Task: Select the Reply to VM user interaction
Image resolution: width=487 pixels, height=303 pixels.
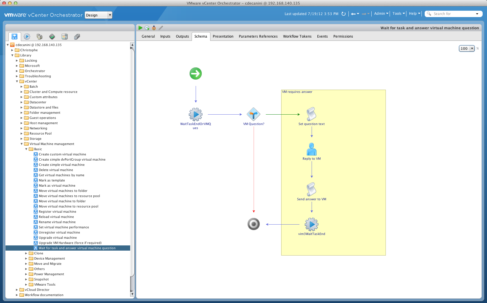Action: pos(312,149)
